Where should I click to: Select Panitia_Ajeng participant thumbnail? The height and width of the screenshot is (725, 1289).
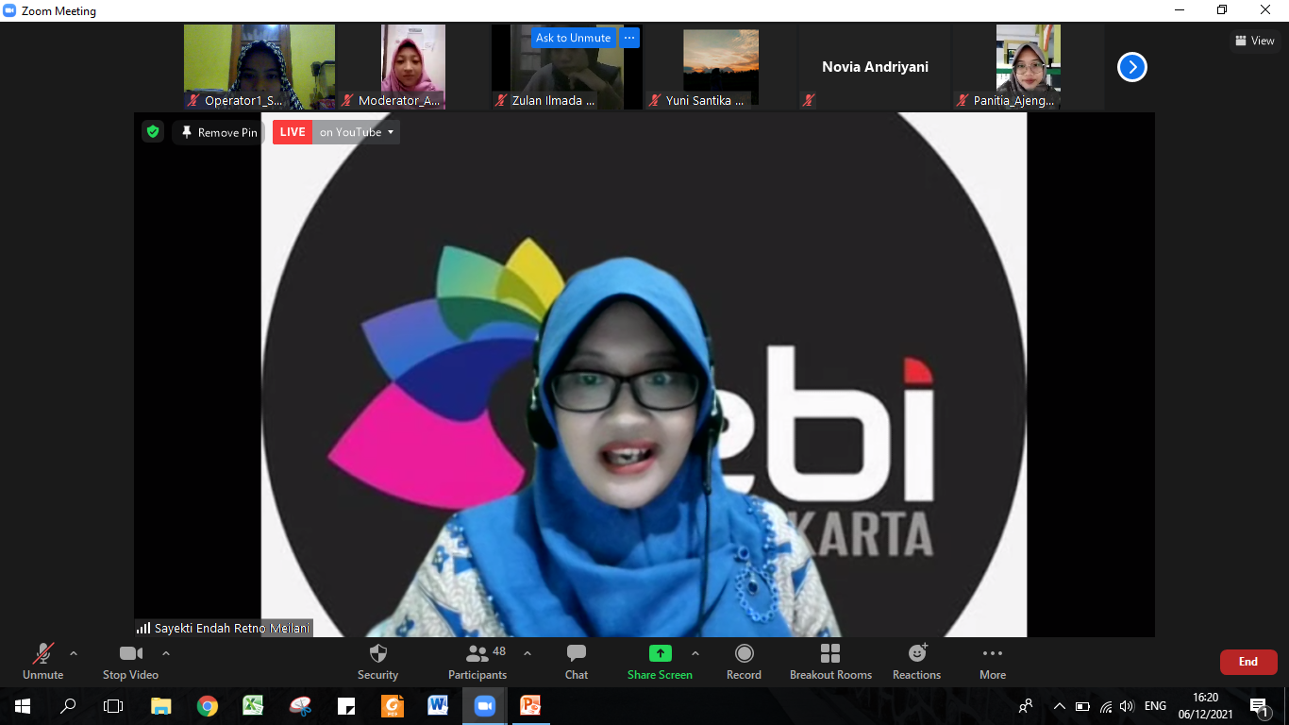point(1029,67)
